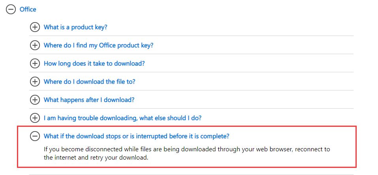Viewport: 378px width, 175px height.
Task: Open 'Where do I download the file to?' link
Action: (x=89, y=81)
